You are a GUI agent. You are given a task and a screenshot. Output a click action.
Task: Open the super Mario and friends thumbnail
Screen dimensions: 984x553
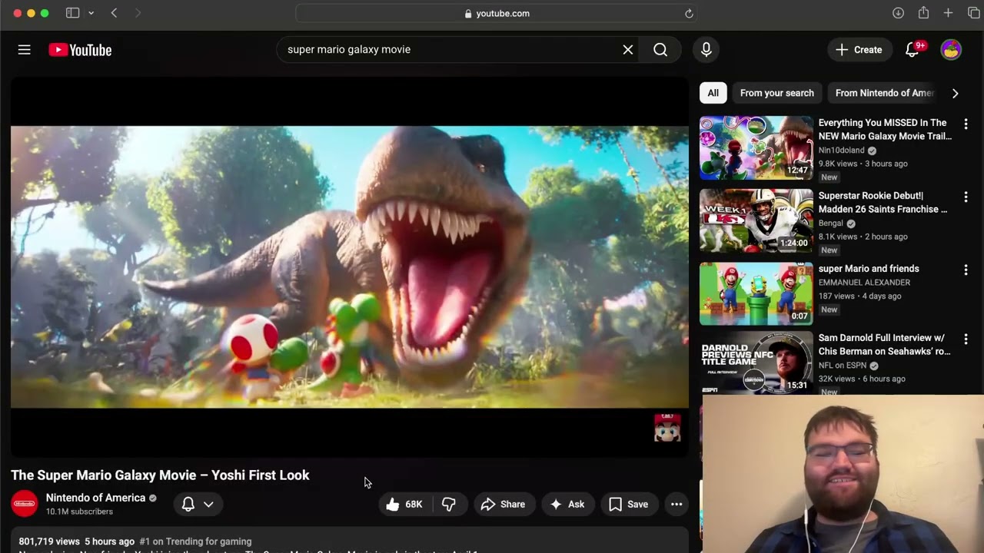[756, 294]
